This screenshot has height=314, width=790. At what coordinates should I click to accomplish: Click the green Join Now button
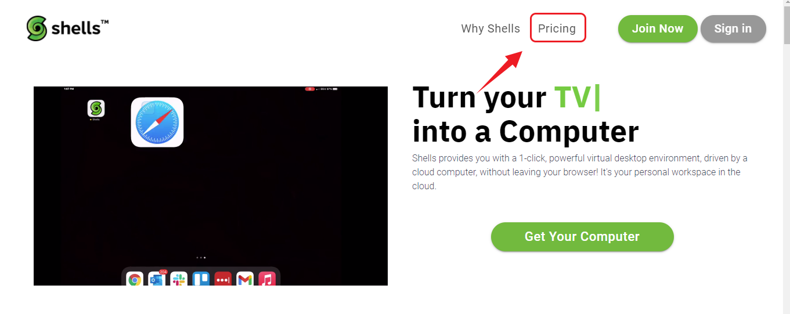658,29
